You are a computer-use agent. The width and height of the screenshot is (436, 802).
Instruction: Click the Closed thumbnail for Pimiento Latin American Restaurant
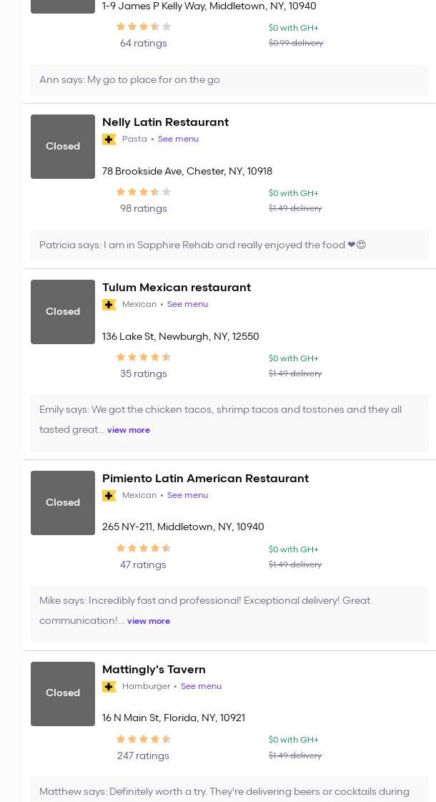point(63,503)
